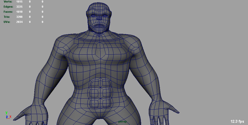Select the Faces: label in the heads-up display

(9, 12)
